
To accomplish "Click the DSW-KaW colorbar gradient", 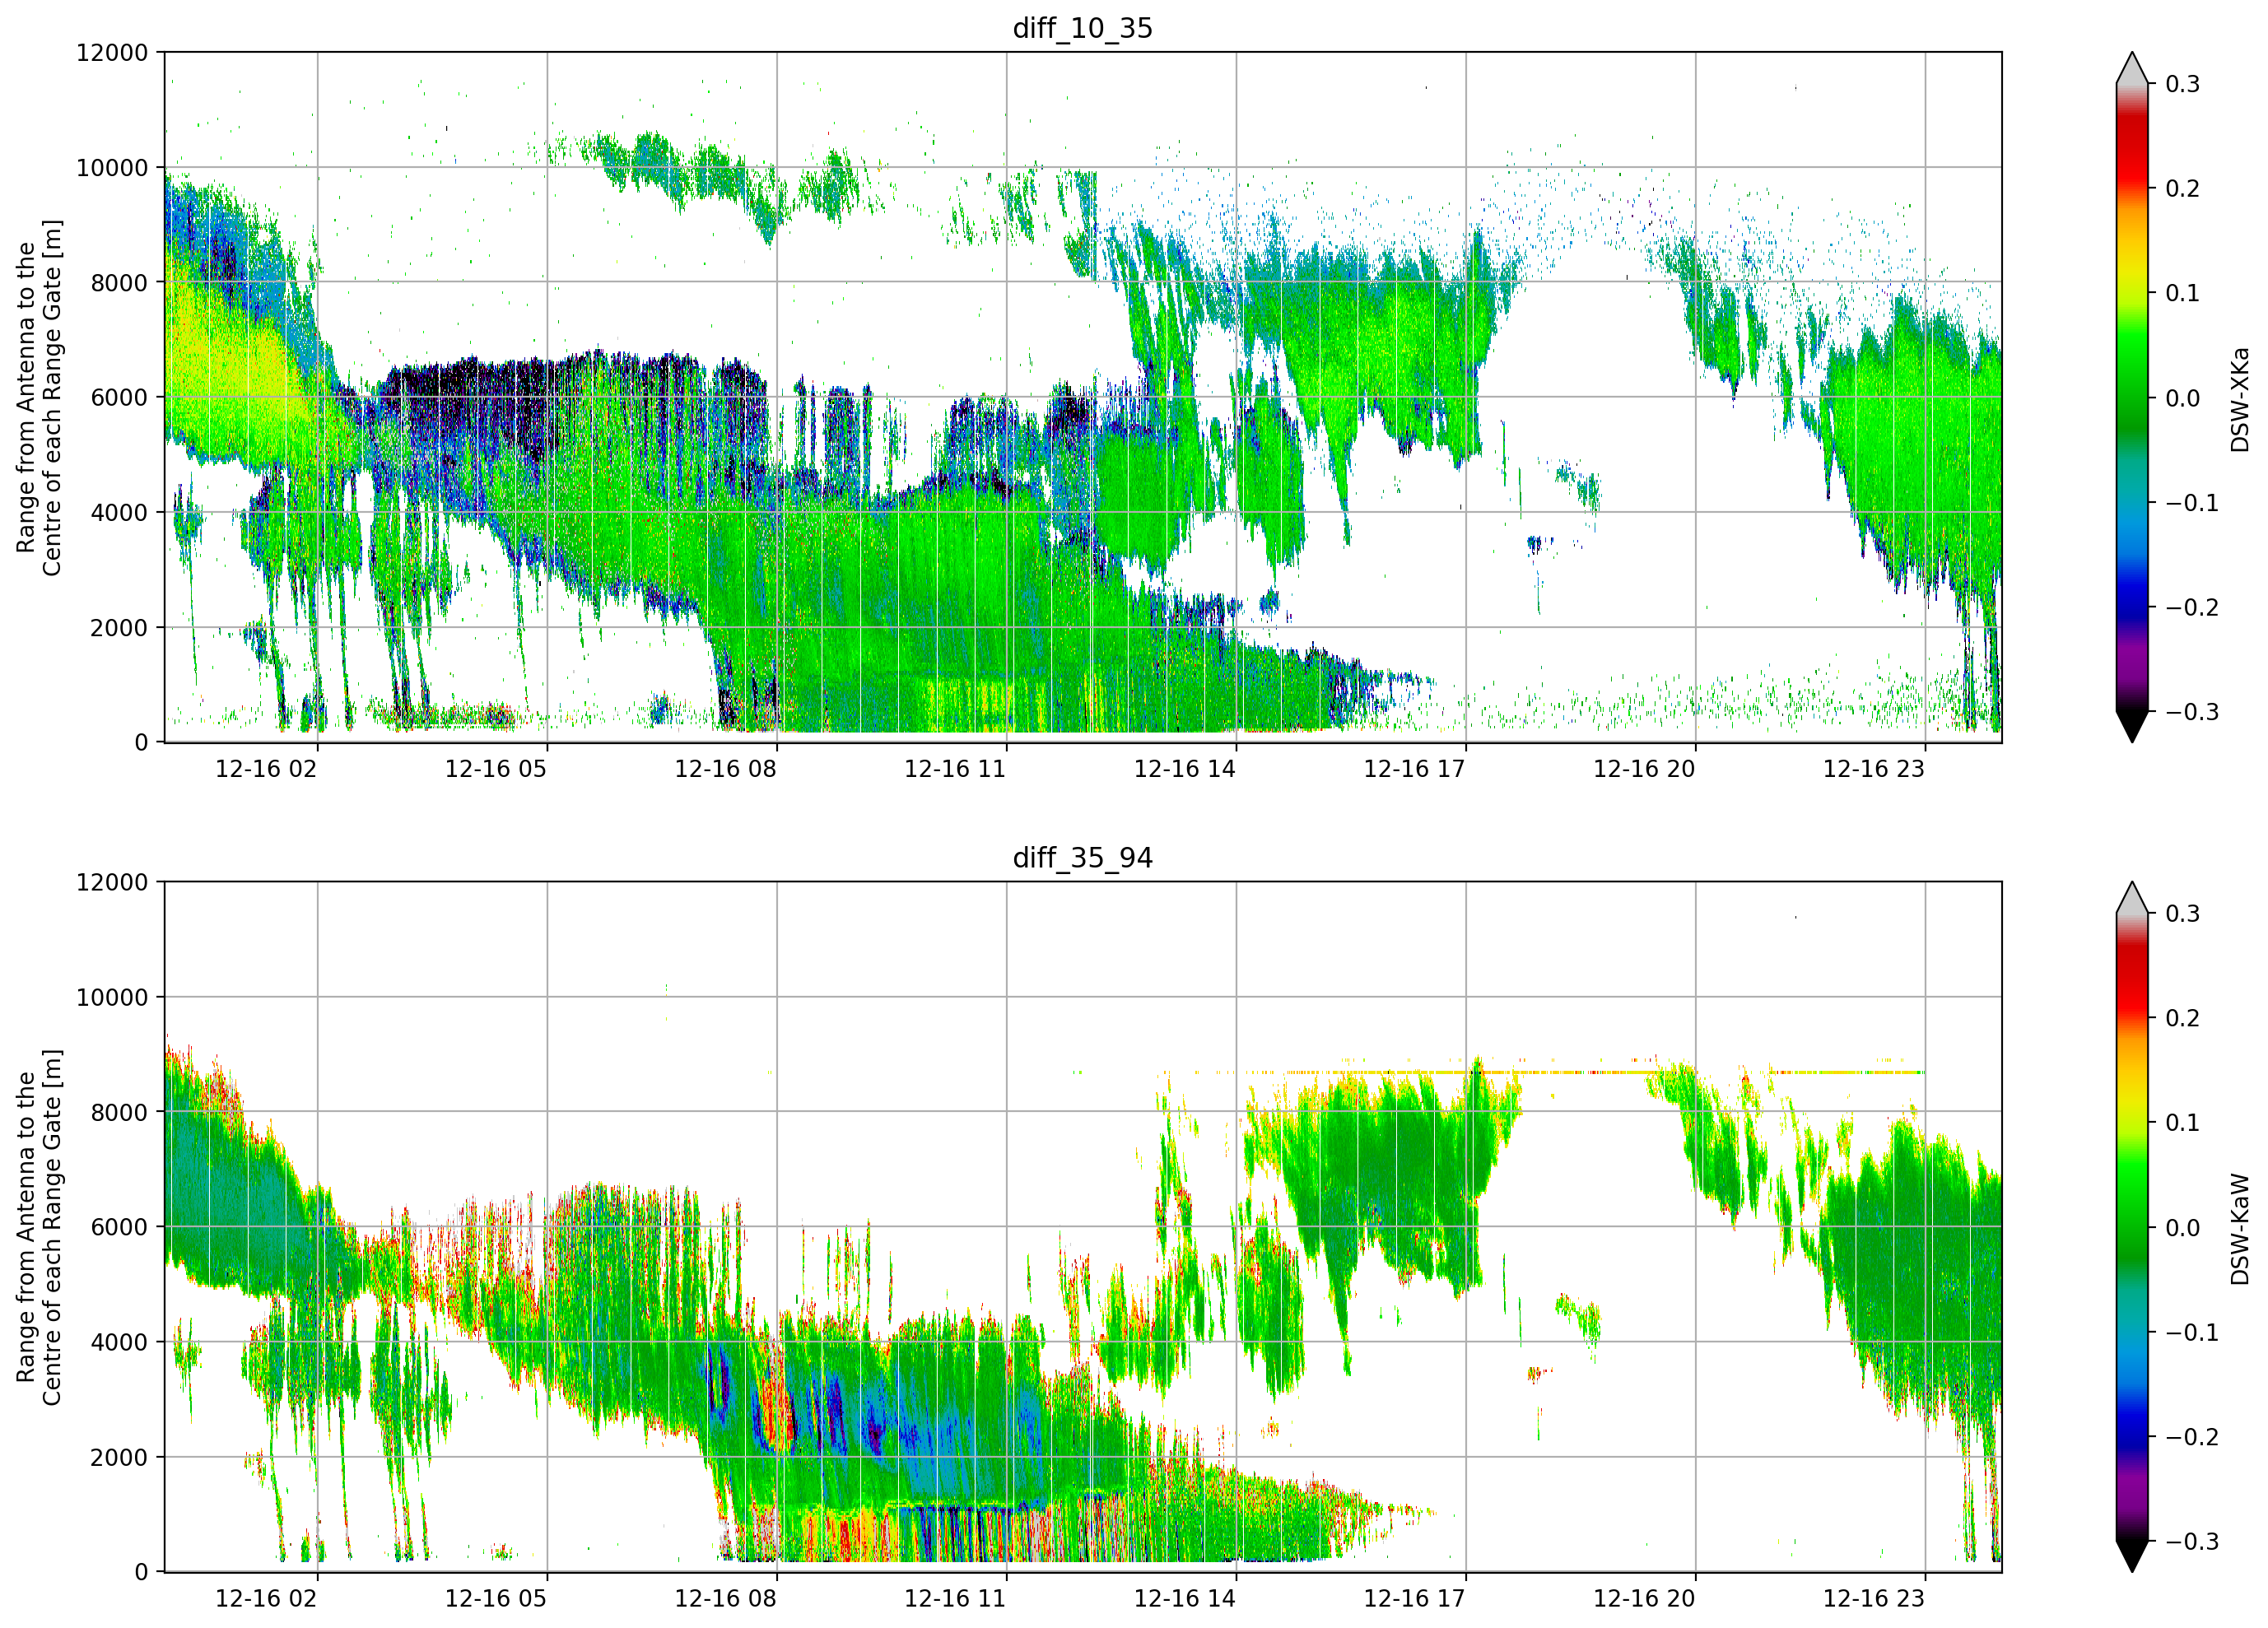I will point(2132,1227).
